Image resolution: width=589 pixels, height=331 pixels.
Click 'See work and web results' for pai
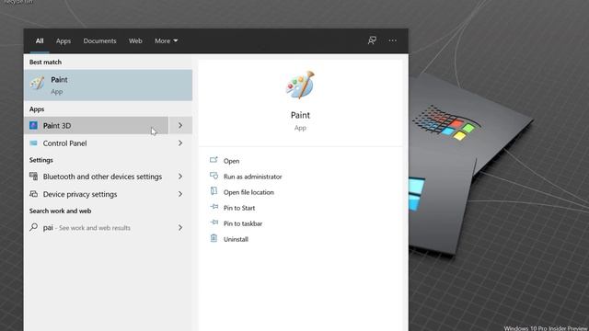click(x=95, y=228)
